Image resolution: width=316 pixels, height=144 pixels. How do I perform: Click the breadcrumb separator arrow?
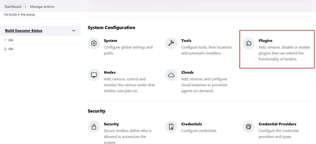pos(26,6)
